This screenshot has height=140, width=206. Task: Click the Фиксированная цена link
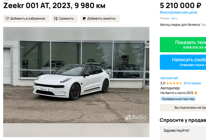(x=179, y=12)
